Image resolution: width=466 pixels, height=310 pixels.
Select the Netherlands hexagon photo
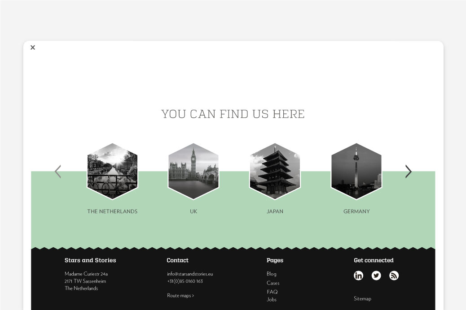[x=112, y=171]
